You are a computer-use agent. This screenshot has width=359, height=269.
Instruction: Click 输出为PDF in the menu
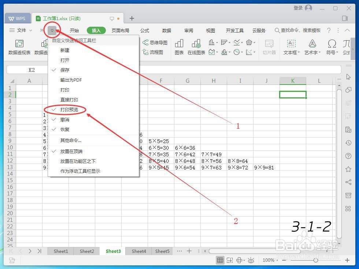[x=71, y=80]
